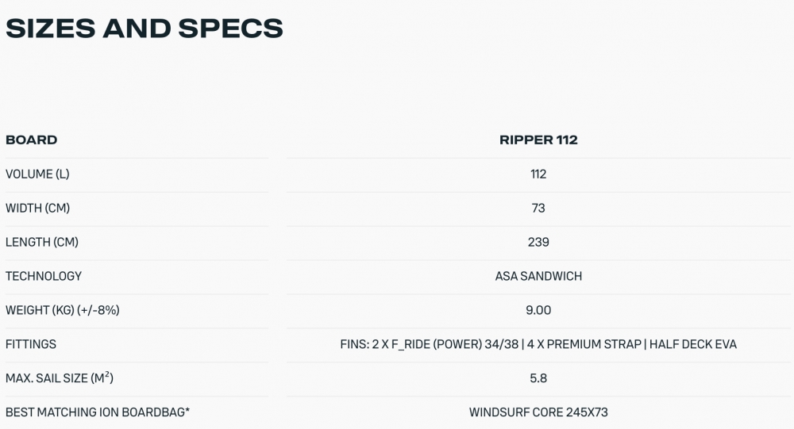Select the HALF DECK EVA text

point(693,345)
